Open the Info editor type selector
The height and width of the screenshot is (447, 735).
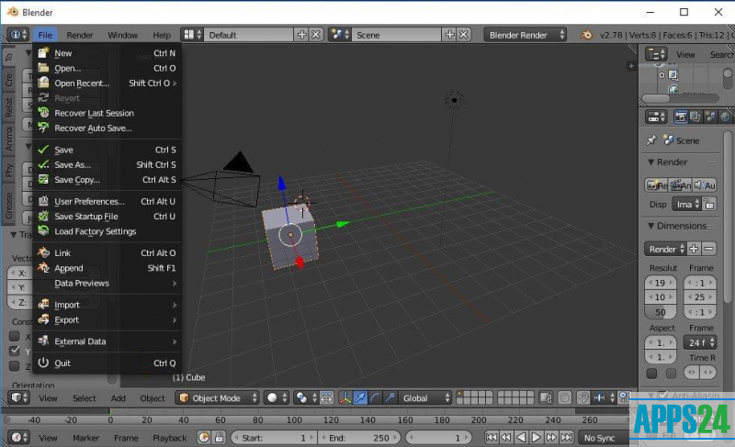click(17, 35)
